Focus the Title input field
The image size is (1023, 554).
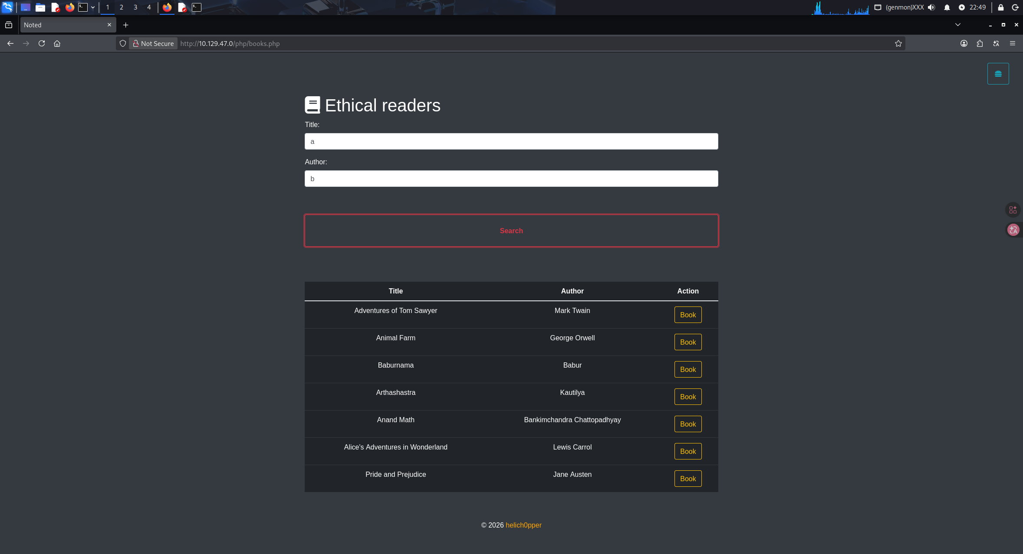point(511,141)
